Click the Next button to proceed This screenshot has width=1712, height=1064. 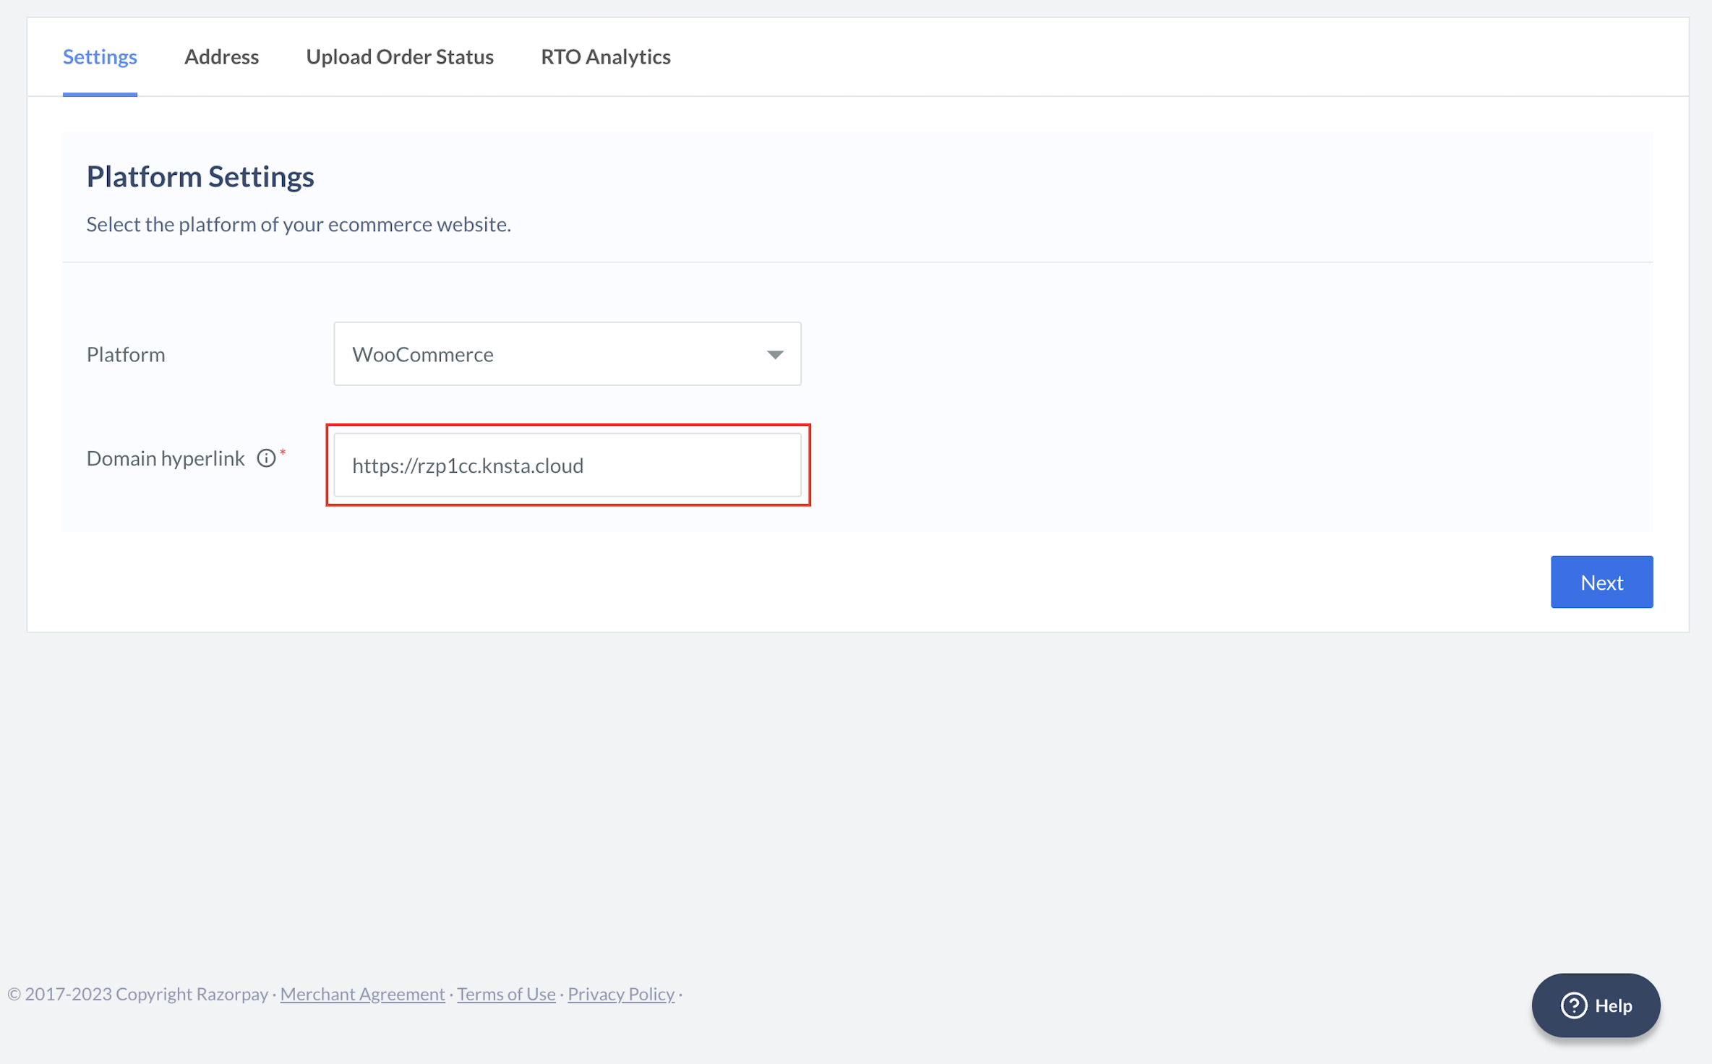tap(1601, 581)
